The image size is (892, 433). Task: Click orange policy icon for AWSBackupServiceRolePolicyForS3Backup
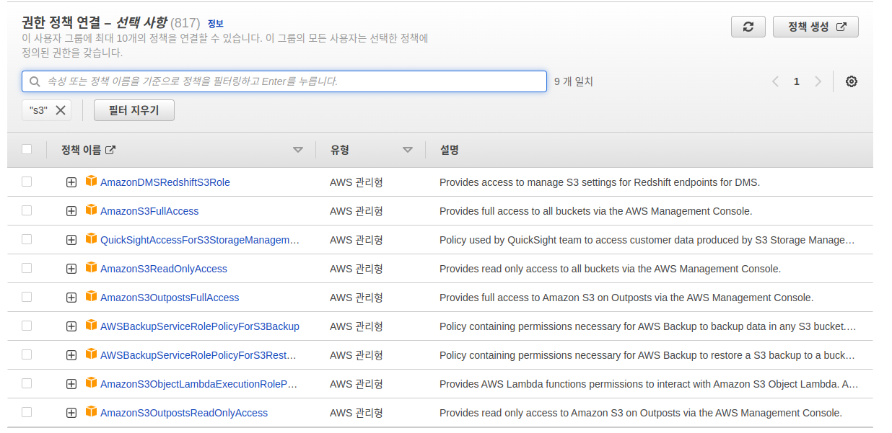tap(91, 325)
